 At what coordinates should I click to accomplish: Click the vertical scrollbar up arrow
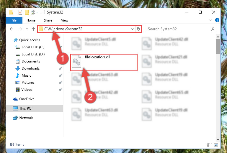(x=218, y=37)
